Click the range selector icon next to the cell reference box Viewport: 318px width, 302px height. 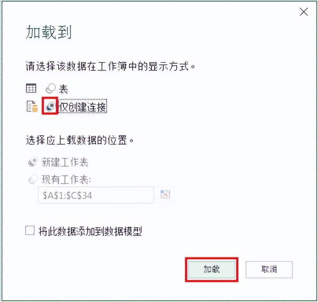tap(165, 194)
